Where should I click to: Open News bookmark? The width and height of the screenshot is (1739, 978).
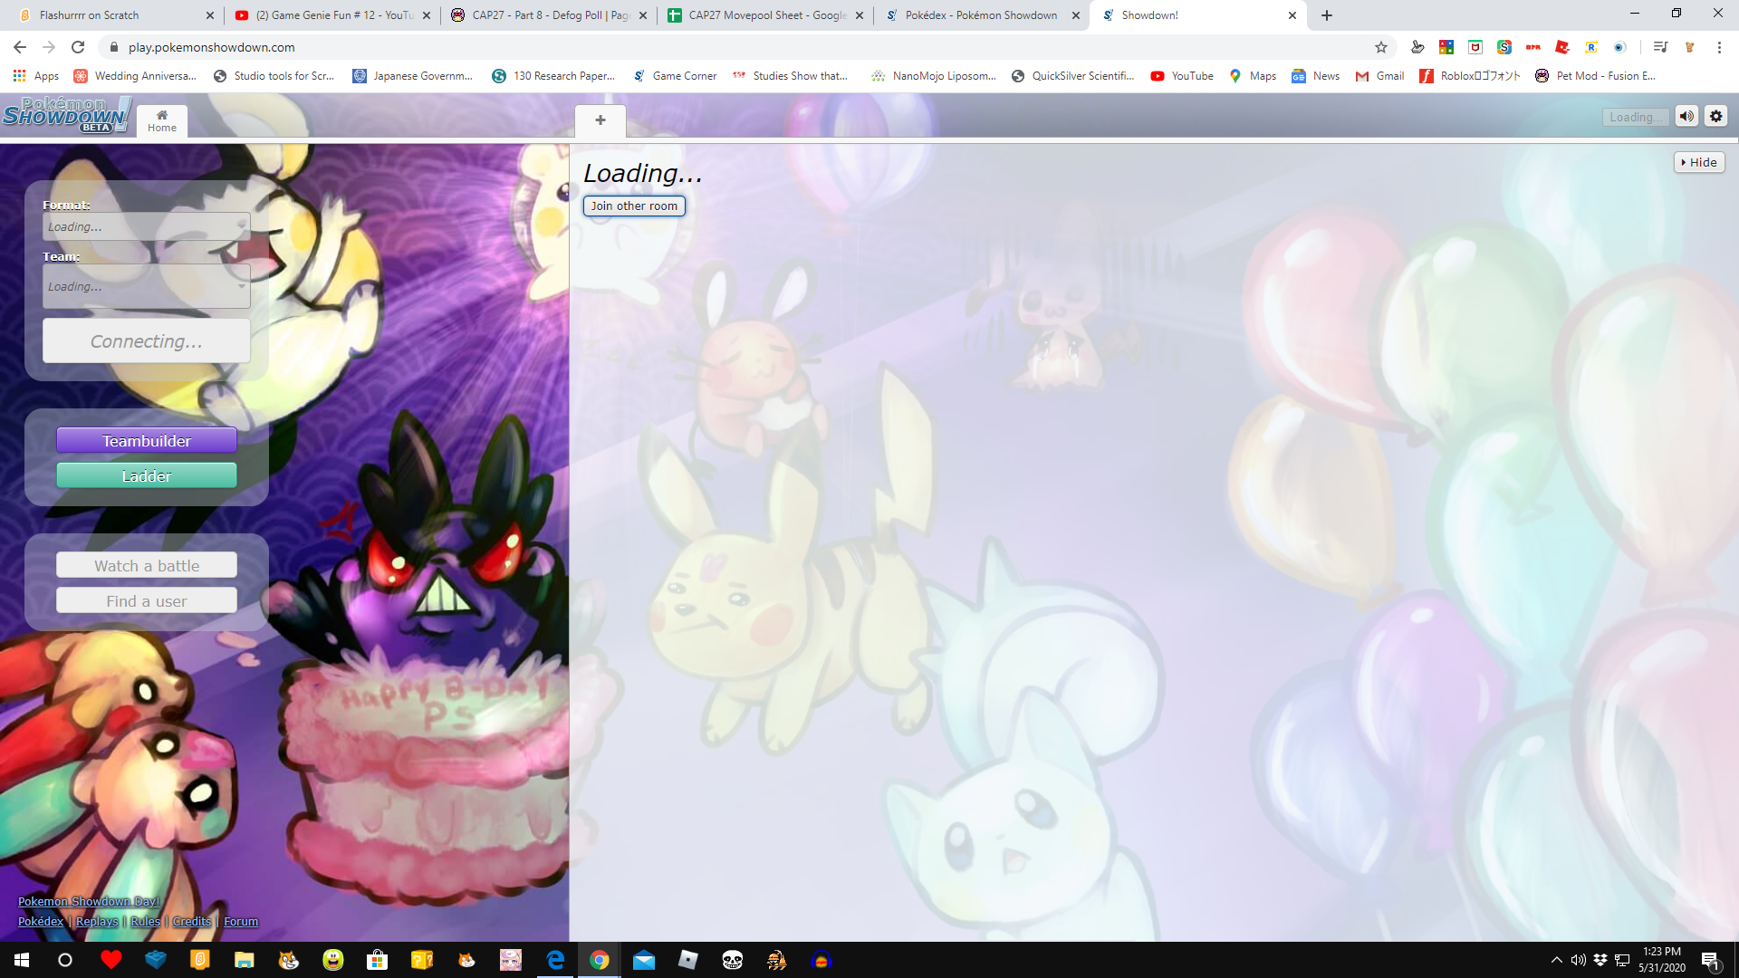1316,76
